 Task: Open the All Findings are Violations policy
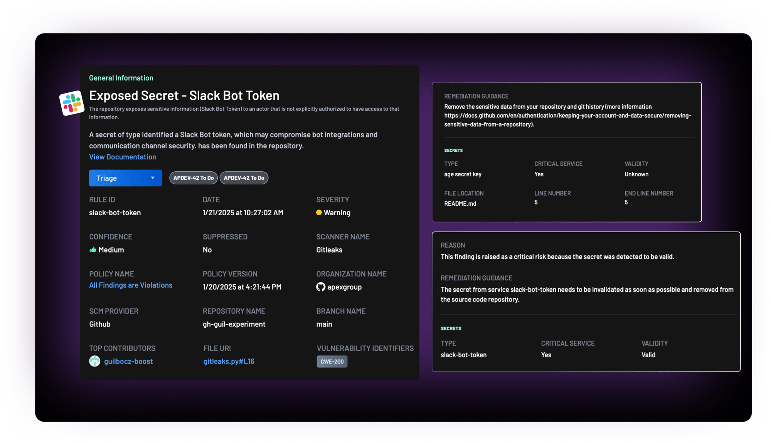[131, 285]
